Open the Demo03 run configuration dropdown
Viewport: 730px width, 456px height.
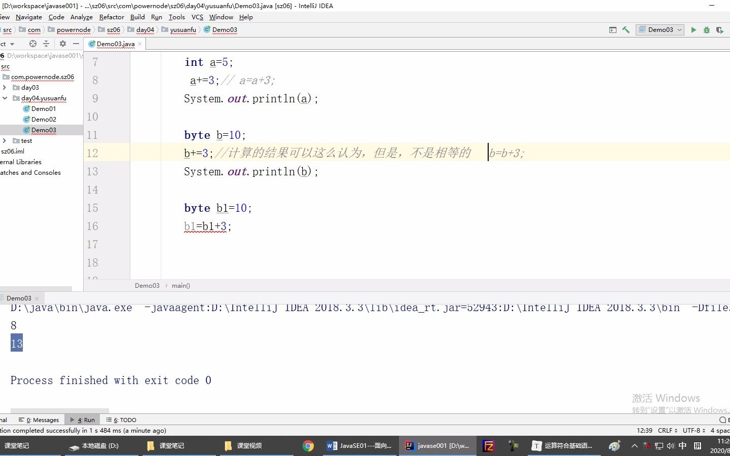pyautogui.click(x=660, y=30)
